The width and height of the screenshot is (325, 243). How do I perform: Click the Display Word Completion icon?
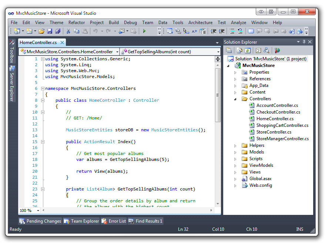click(x=194, y=31)
